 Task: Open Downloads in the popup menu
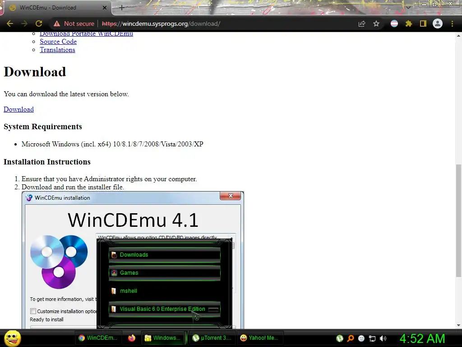click(x=164, y=255)
